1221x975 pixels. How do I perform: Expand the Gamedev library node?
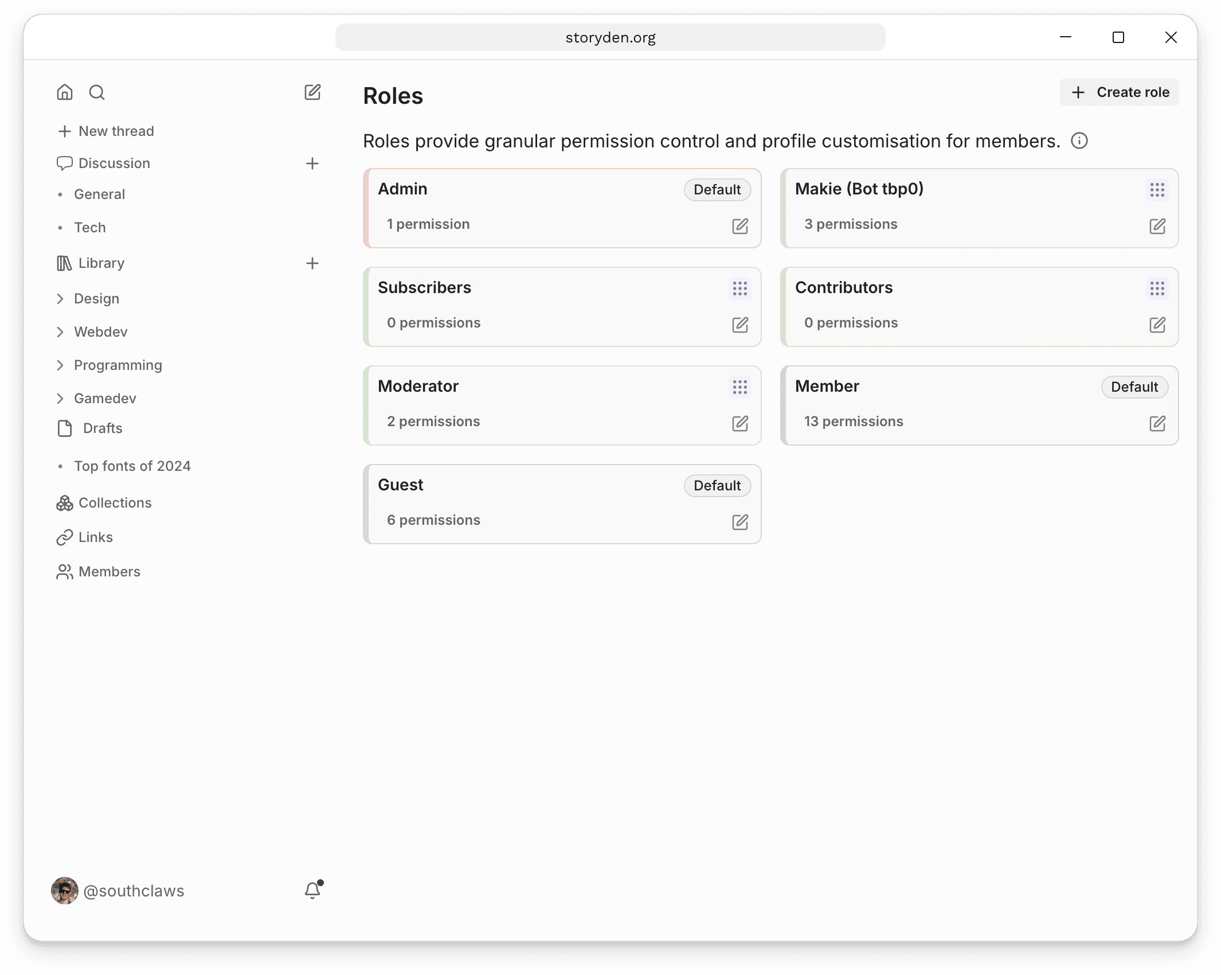[x=60, y=399]
